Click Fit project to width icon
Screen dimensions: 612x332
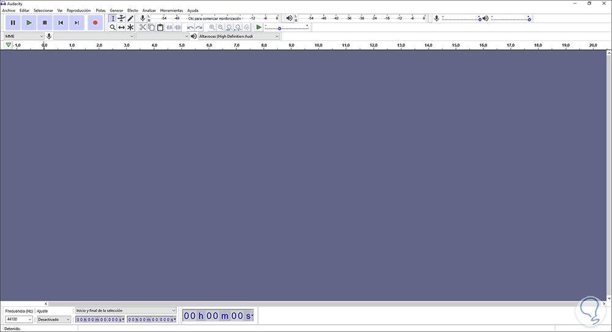pyautogui.click(x=238, y=28)
